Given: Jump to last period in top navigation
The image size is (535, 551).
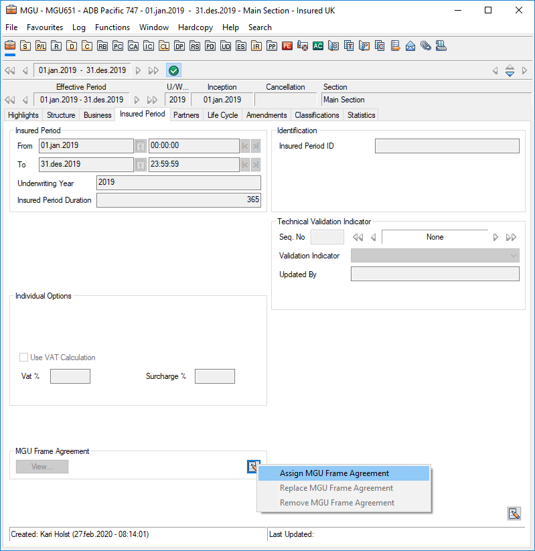Looking at the screenshot, I should (153, 70).
